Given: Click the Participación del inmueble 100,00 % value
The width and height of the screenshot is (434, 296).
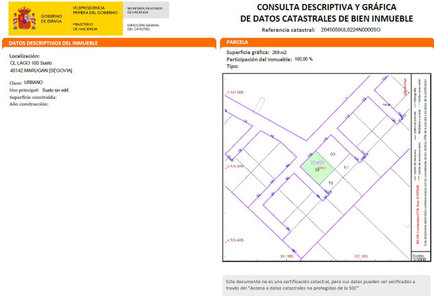Looking at the screenshot, I should [303, 59].
